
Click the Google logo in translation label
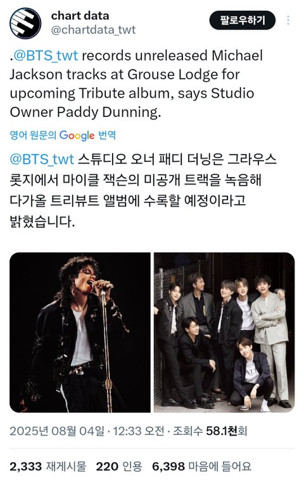point(77,135)
